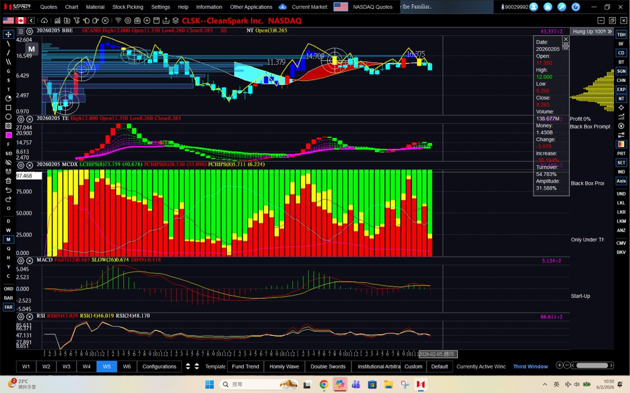Open the user account profile icon

[x=534, y=7]
